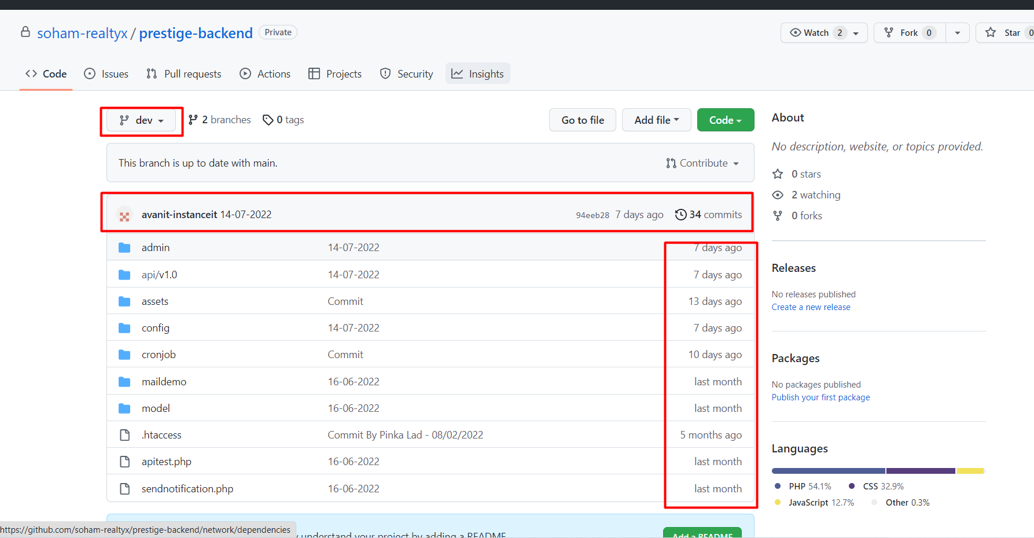Open the apitest.php file
The width and height of the screenshot is (1034, 538).
tap(167, 462)
